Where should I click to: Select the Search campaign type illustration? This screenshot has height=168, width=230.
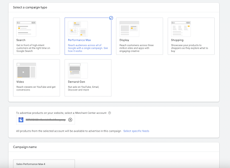pyautogui.click(x=26, y=29)
